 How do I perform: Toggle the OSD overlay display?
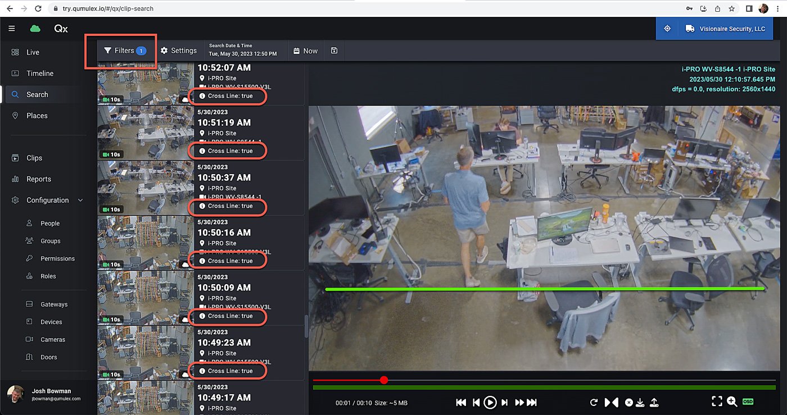tap(748, 402)
